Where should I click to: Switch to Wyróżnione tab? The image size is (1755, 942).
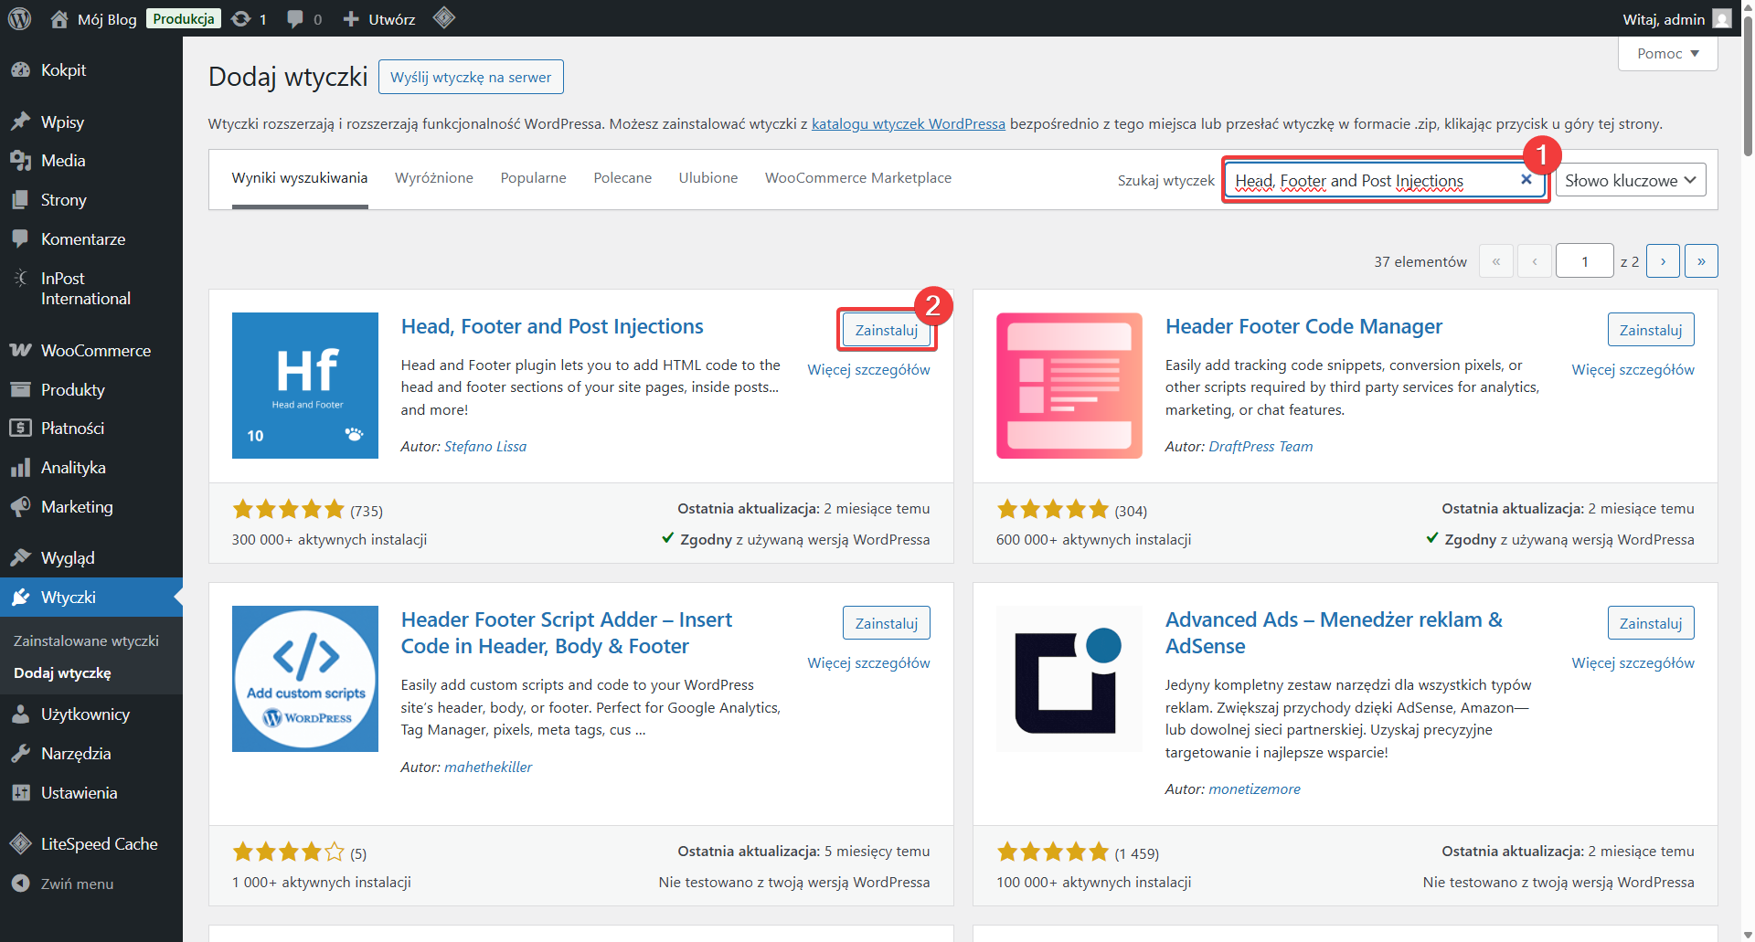434,178
